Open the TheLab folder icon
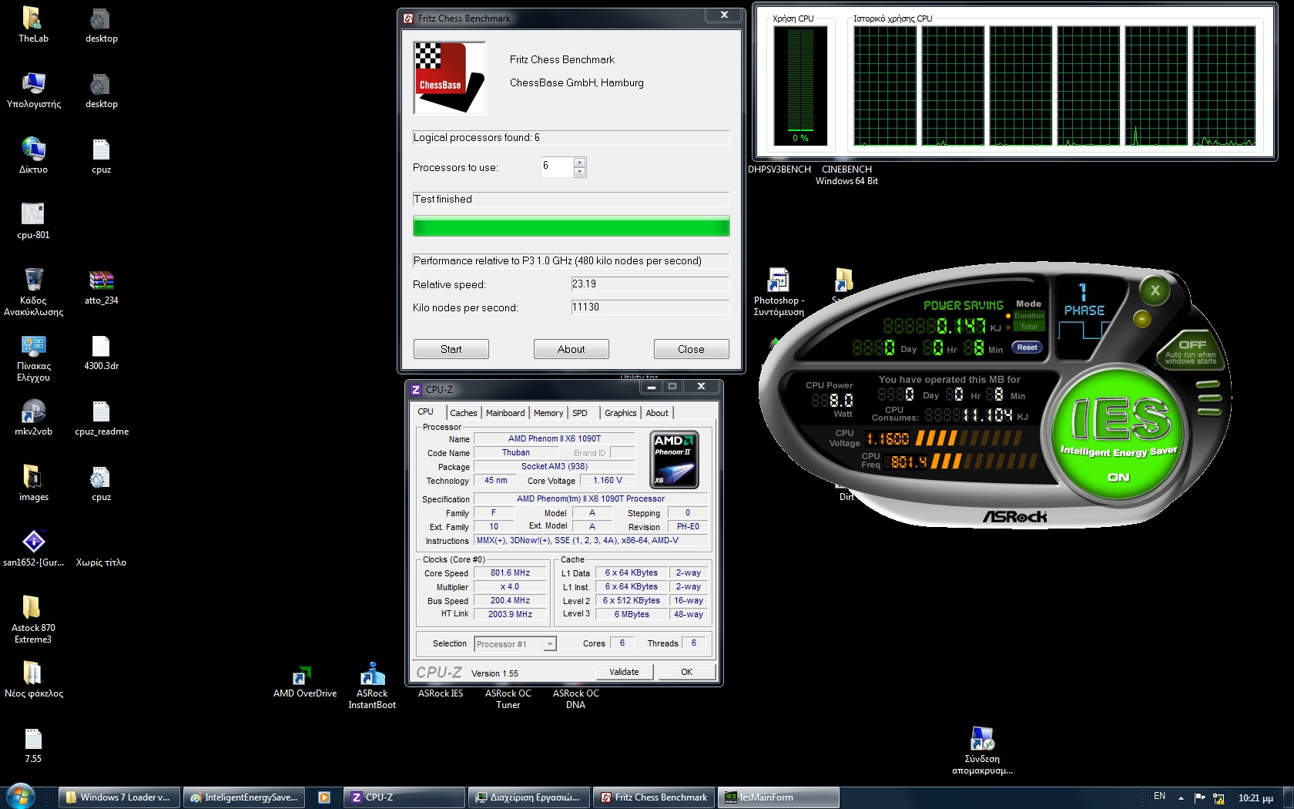This screenshot has height=809, width=1294. pyautogui.click(x=33, y=24)
